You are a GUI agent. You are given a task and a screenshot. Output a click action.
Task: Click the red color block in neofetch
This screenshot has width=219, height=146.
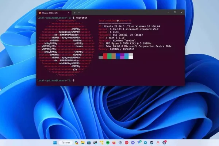(105, 56)
